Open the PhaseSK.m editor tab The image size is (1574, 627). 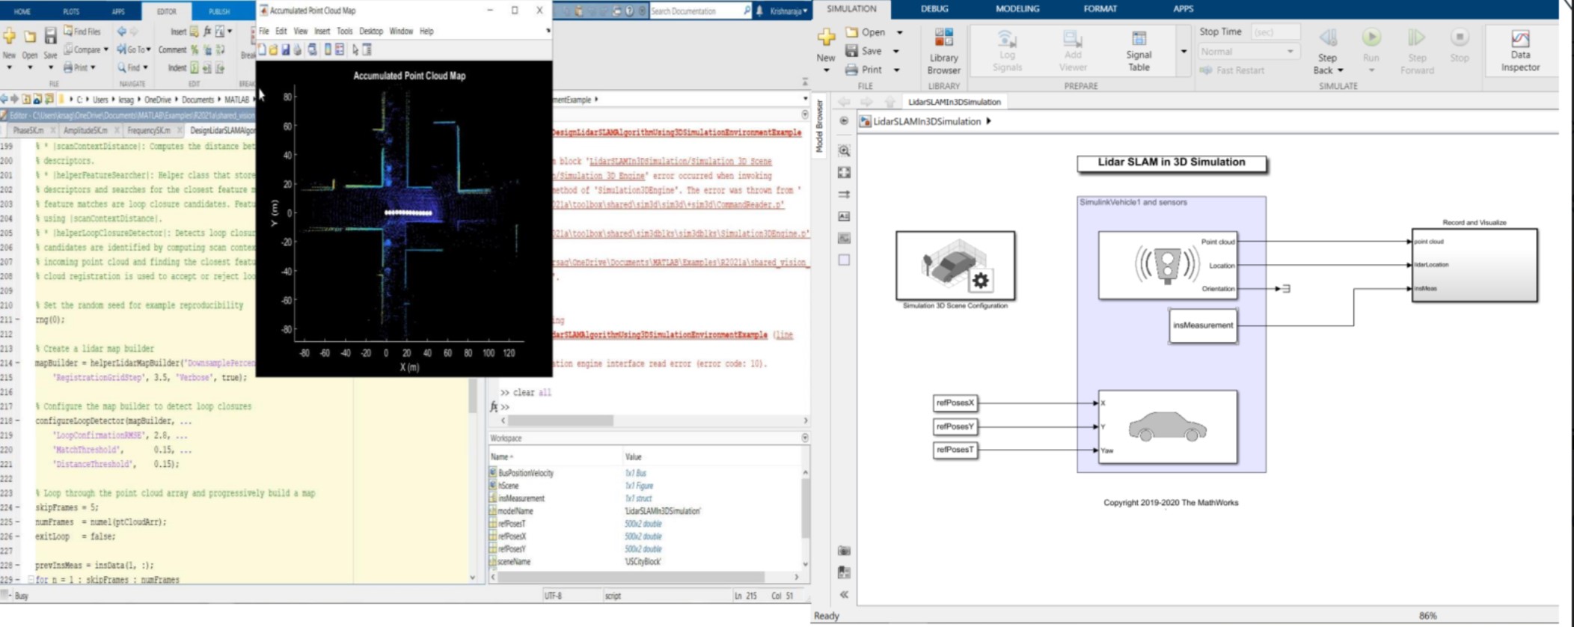[x=28, y=130]
